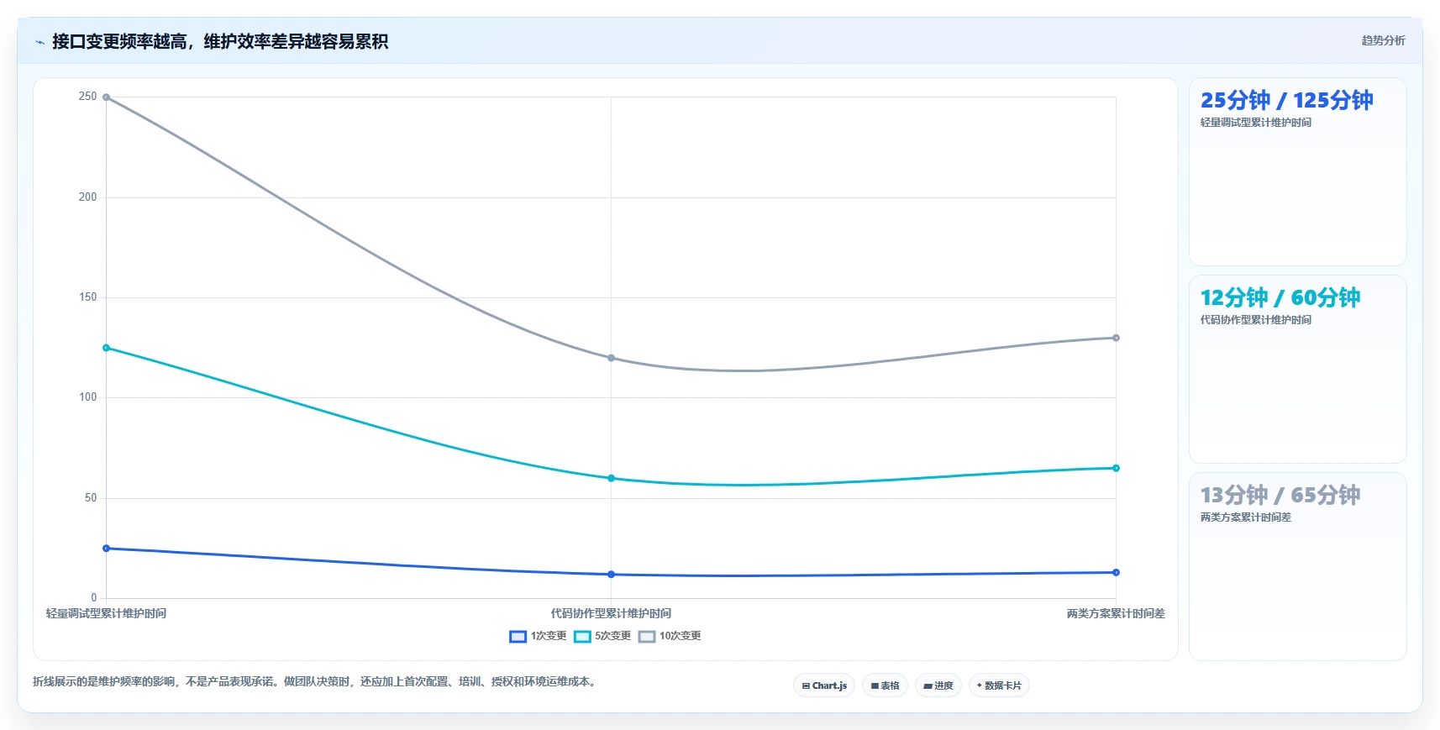Click the cyan 5次变更 point above 代码协作型累计维护时间

[x=611, y=478]
